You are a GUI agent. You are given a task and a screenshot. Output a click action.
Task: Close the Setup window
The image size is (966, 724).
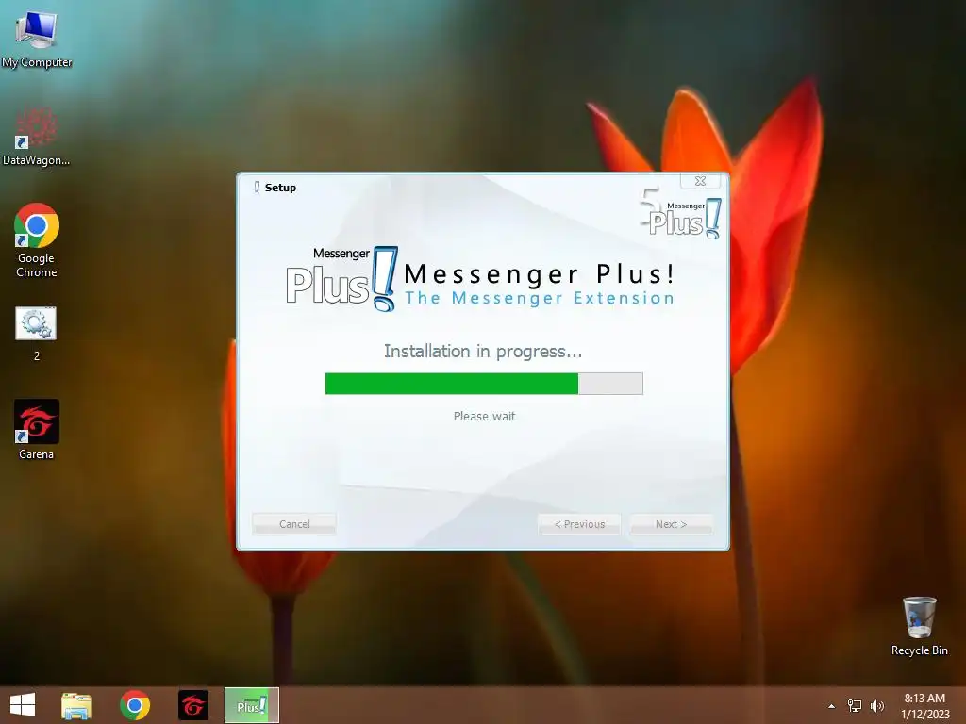pyautogui.click(x=701, y=181)
